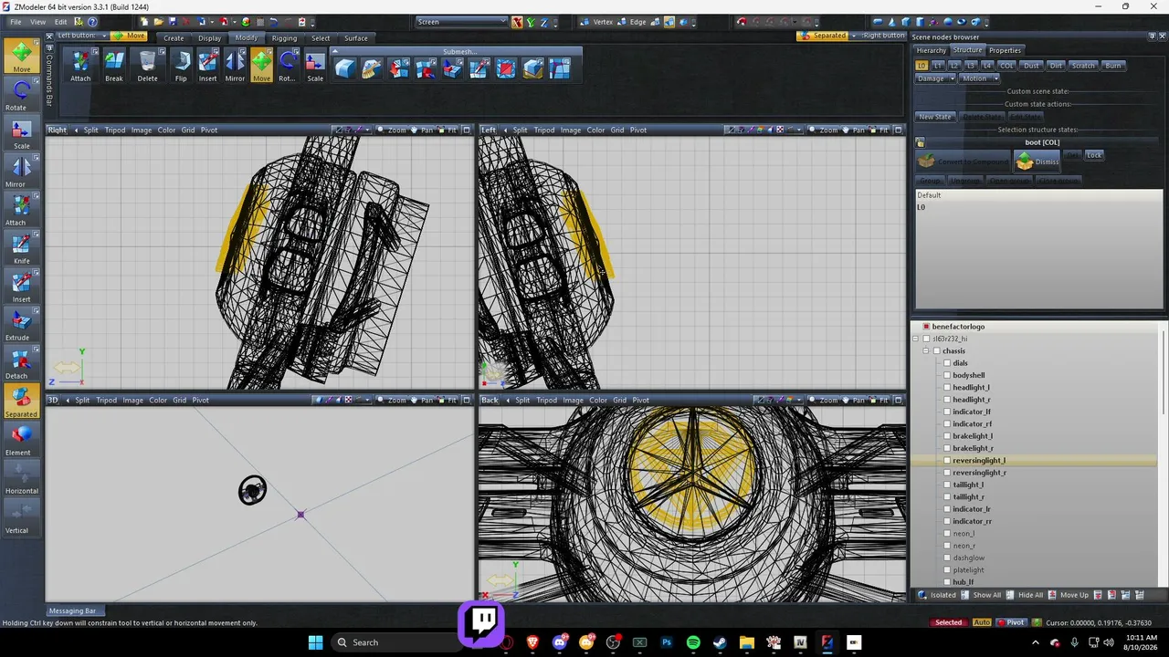Click the L1 level button
The image size is (1169, 657).
(x=938, y=66)
